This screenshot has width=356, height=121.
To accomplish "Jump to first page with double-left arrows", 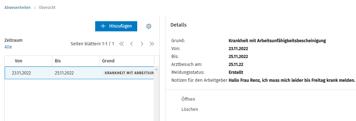I will click(121, 44).
